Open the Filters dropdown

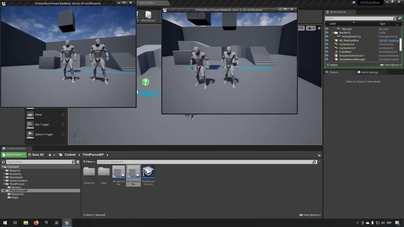tap(89, 162)
